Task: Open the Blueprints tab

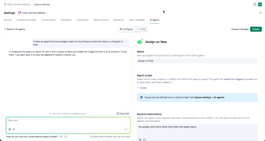Action: [x=119, y=20]
